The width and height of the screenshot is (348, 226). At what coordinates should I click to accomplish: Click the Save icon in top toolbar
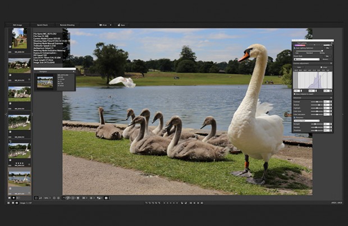121,25
